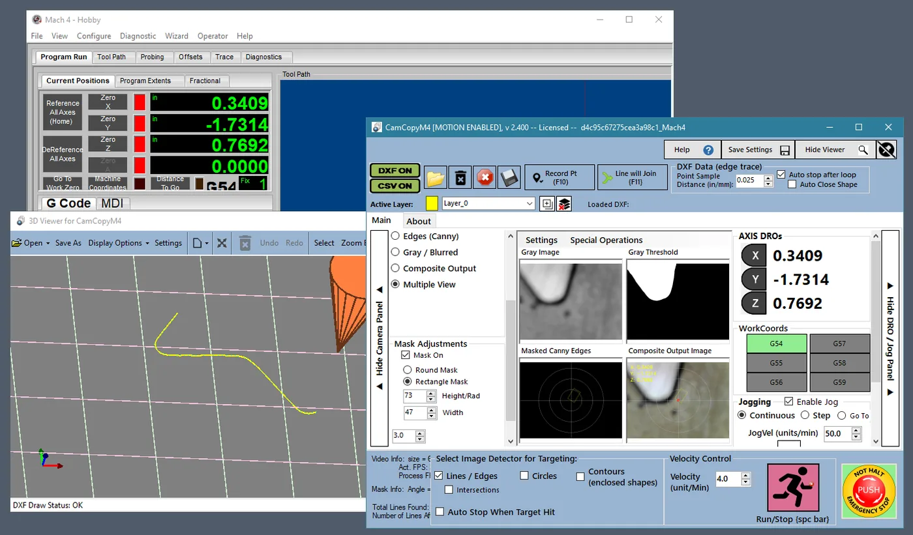
Task: Adjust Point Sample Distance spinner arrows
Action: coord(768,181)
